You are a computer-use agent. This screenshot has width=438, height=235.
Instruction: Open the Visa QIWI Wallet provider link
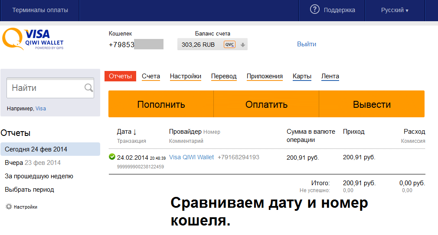click(x=191, y=157)
